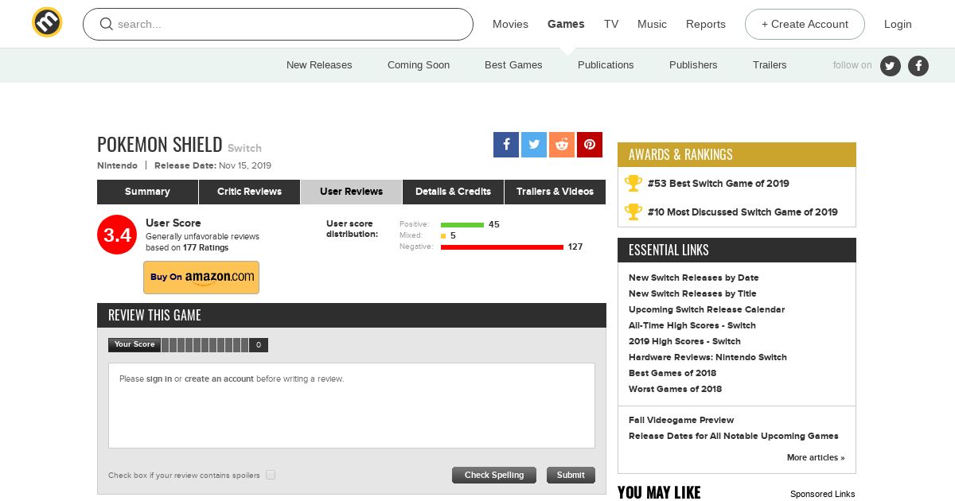The image size is (955, 501).
Task: Click Sponsored Links text
Action: pyautogui.click(x=823, y=494)
